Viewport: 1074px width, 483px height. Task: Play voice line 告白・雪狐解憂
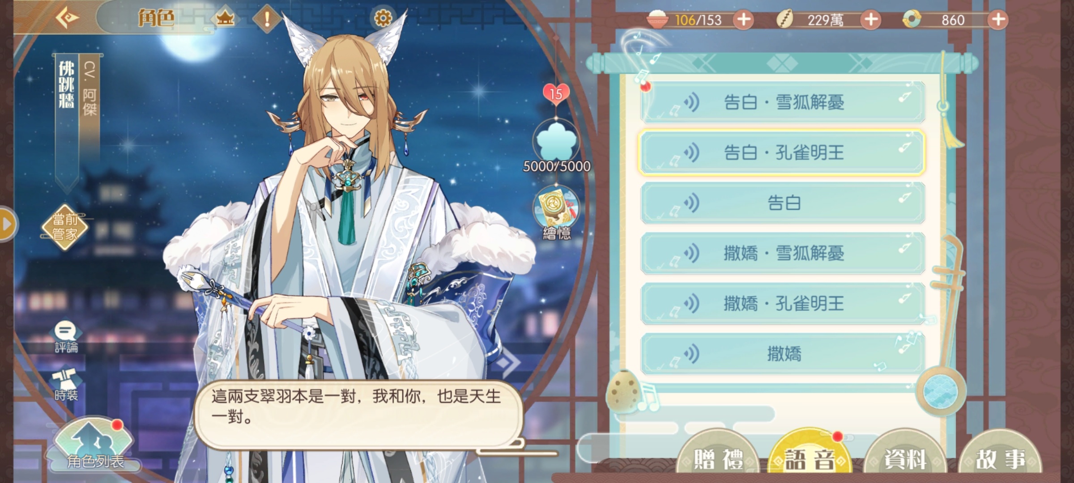click(783, 102)
